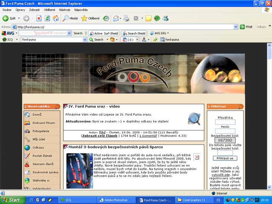Click the page vertical scrollbar down arrow

tap(269, 187)
